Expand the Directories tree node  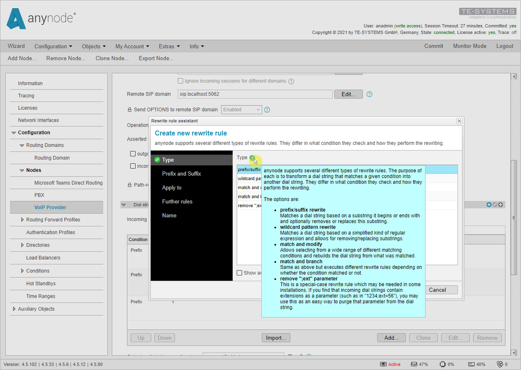pos(22,245)
